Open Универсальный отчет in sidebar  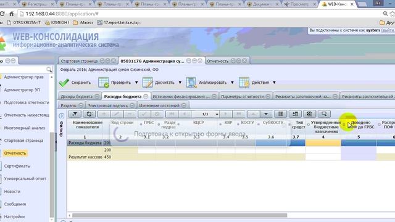[25, 179]
